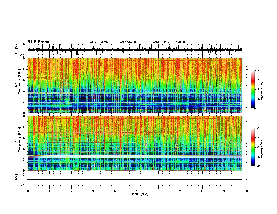277x214 pixels.
Task: Click the ch.3(V) axis label
Action: click(17, 179)
